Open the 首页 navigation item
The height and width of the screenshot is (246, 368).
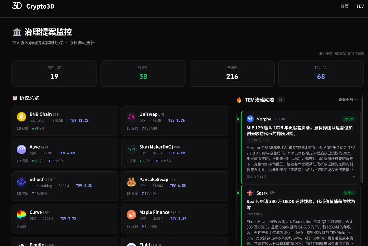pyautogui.click(x=344, y=6)
